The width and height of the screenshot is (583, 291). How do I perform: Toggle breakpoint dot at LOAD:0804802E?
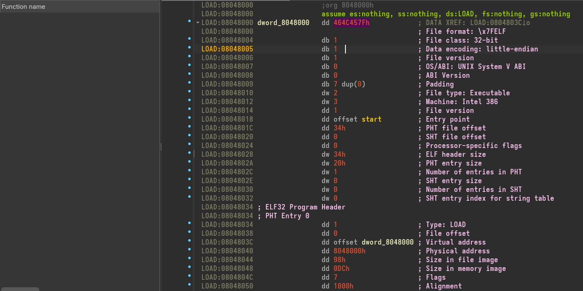coord(189,179)
